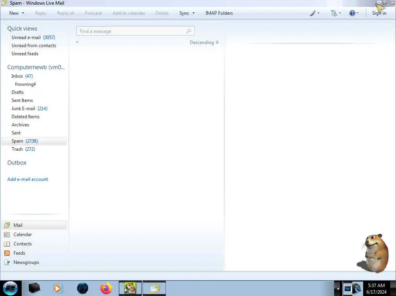
Task: Select the Sent folder
Action: click(x=16, y=133)
